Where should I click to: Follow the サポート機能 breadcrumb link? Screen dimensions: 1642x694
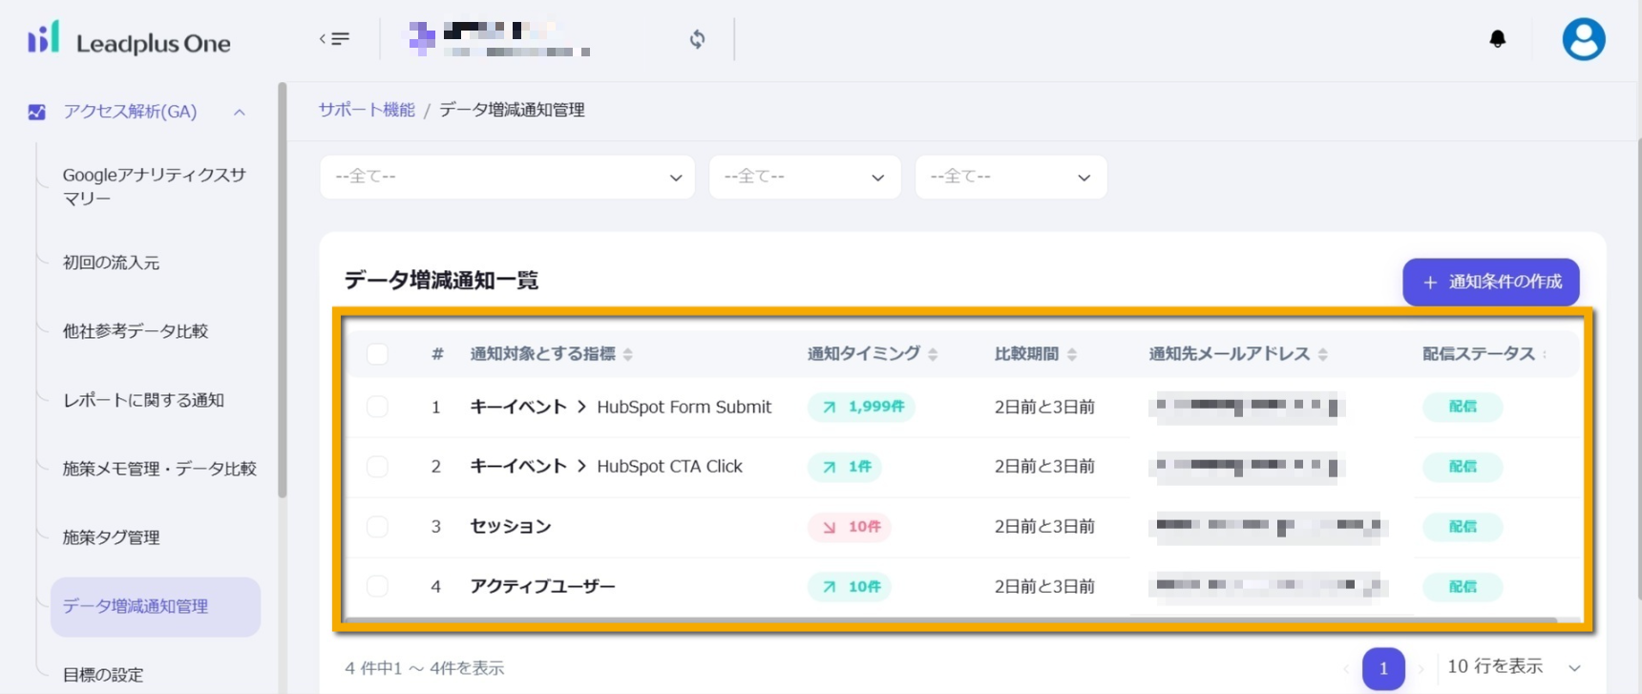click(367, 110)
